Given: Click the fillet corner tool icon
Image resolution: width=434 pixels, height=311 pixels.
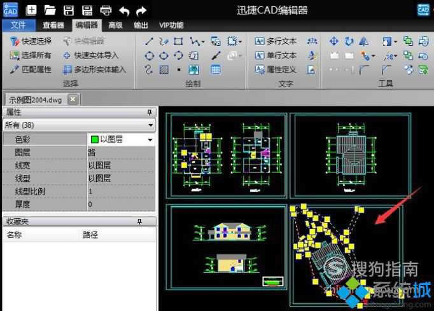Looking at the screenshot, I should 364,70.
